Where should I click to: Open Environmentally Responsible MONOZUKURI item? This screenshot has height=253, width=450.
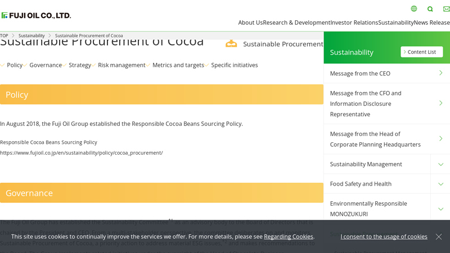(368, 209)
